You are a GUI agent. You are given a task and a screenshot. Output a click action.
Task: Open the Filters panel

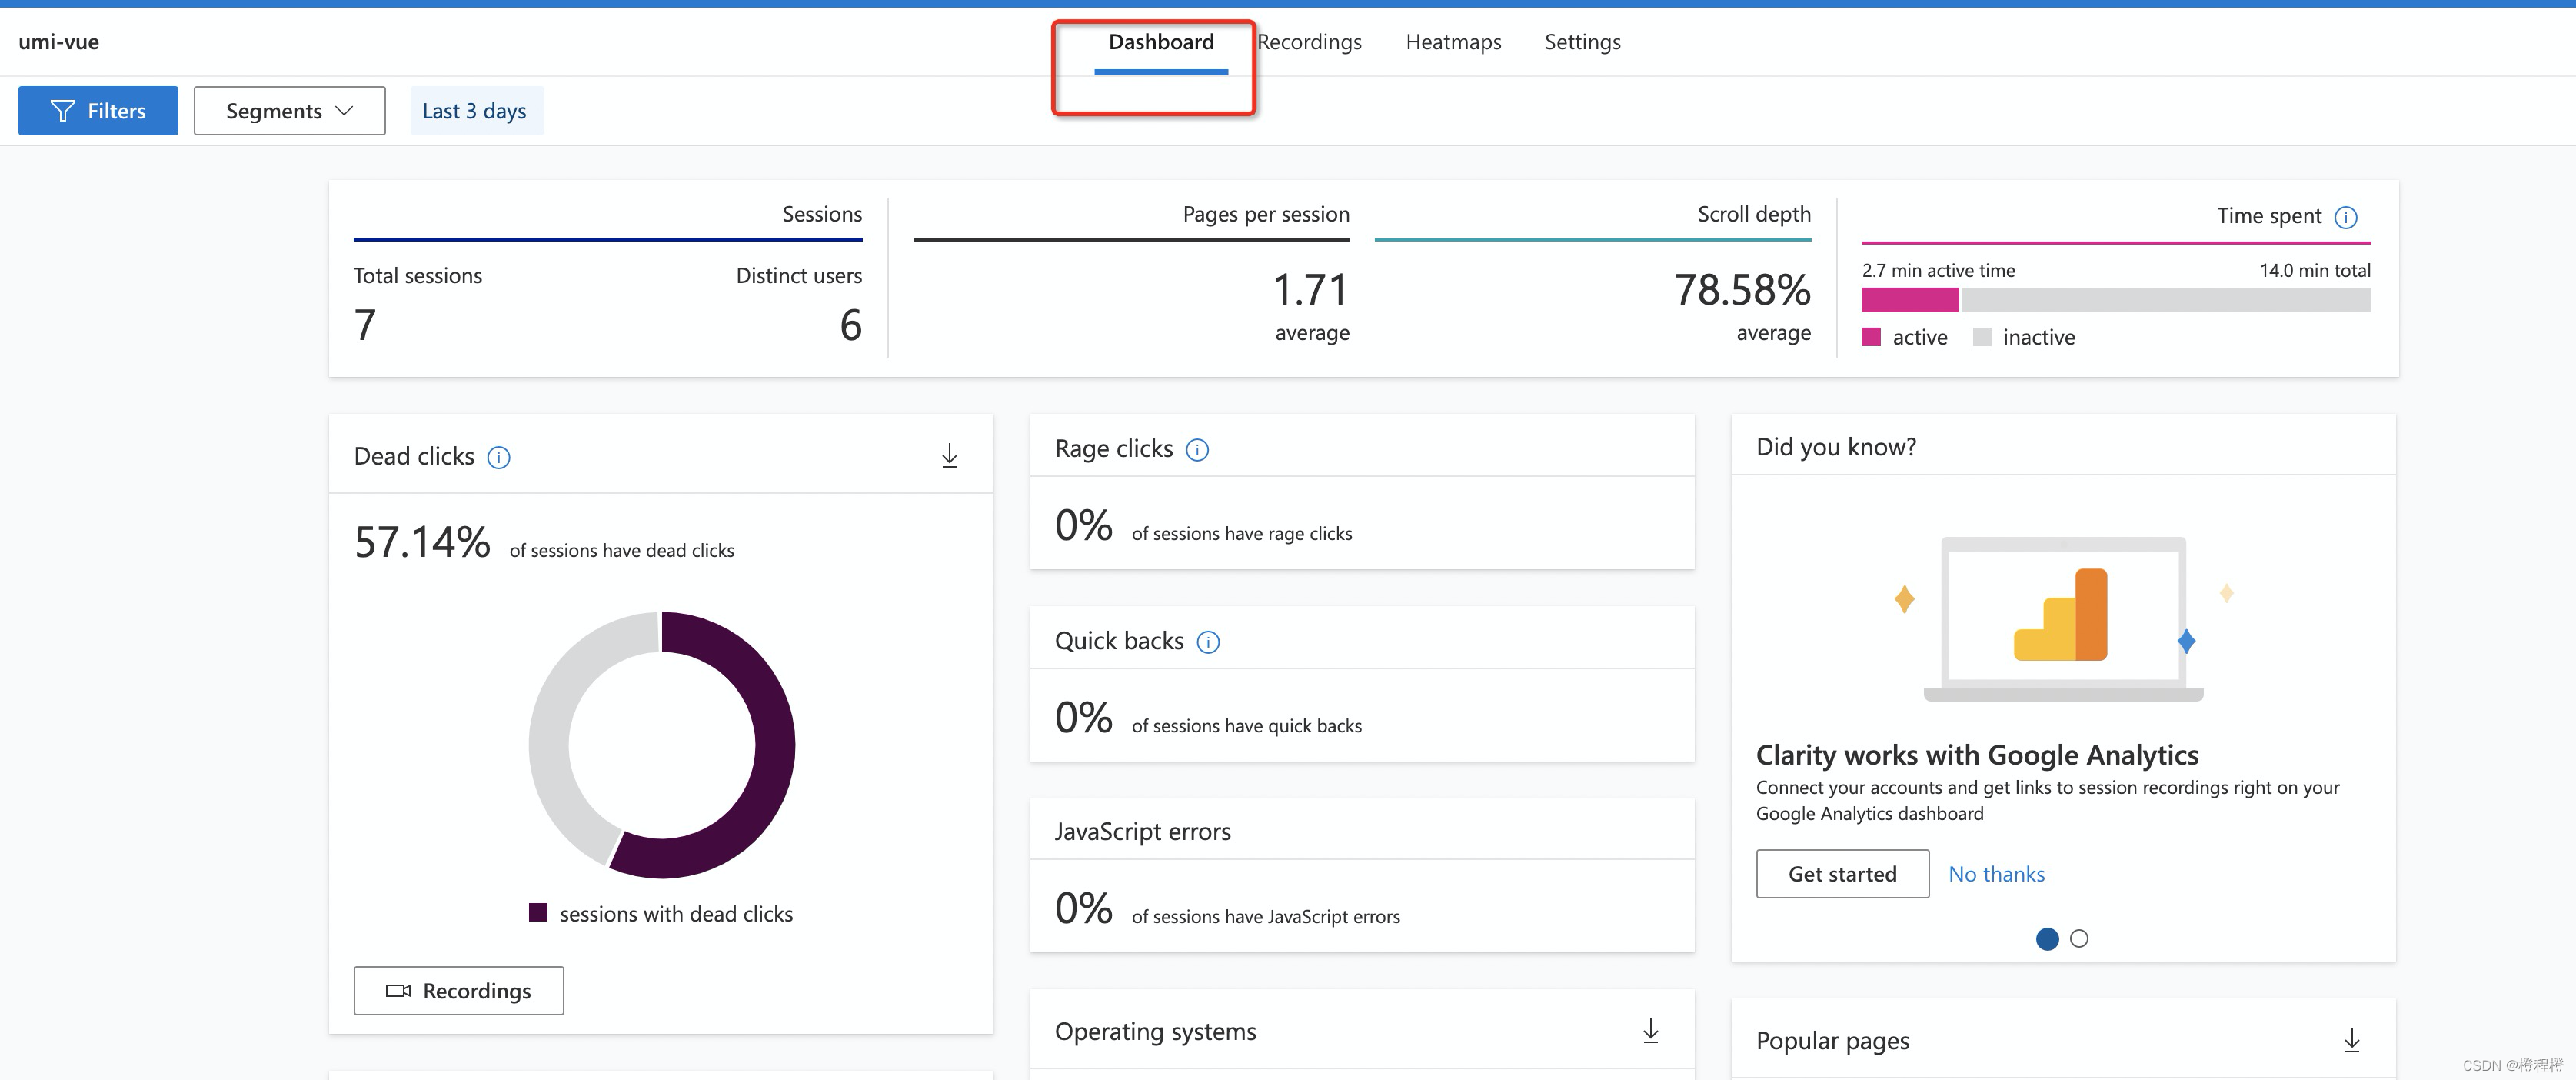98,111
